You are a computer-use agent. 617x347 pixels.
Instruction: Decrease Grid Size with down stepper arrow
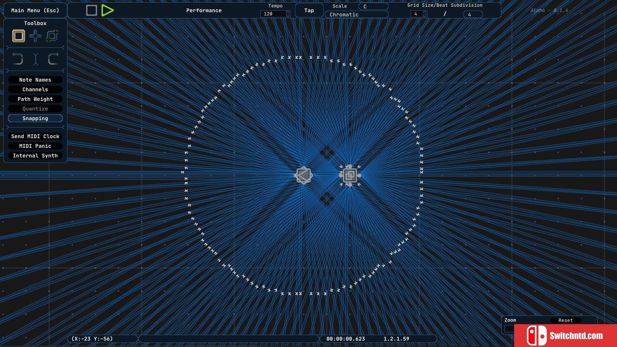[425, 15]
